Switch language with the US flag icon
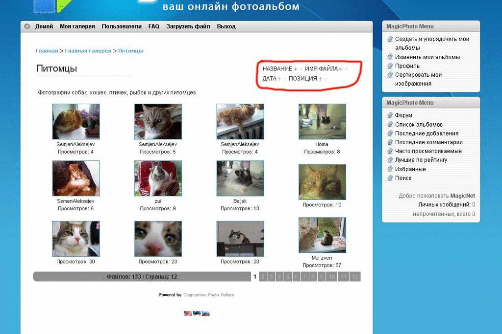502x334 pixels. click(188, 313)
